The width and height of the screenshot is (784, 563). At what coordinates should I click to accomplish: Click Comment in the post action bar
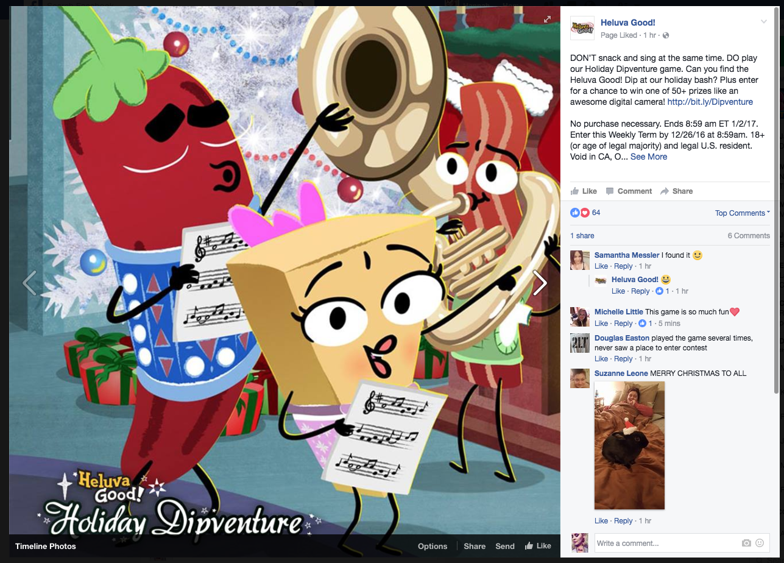(629, 191)
